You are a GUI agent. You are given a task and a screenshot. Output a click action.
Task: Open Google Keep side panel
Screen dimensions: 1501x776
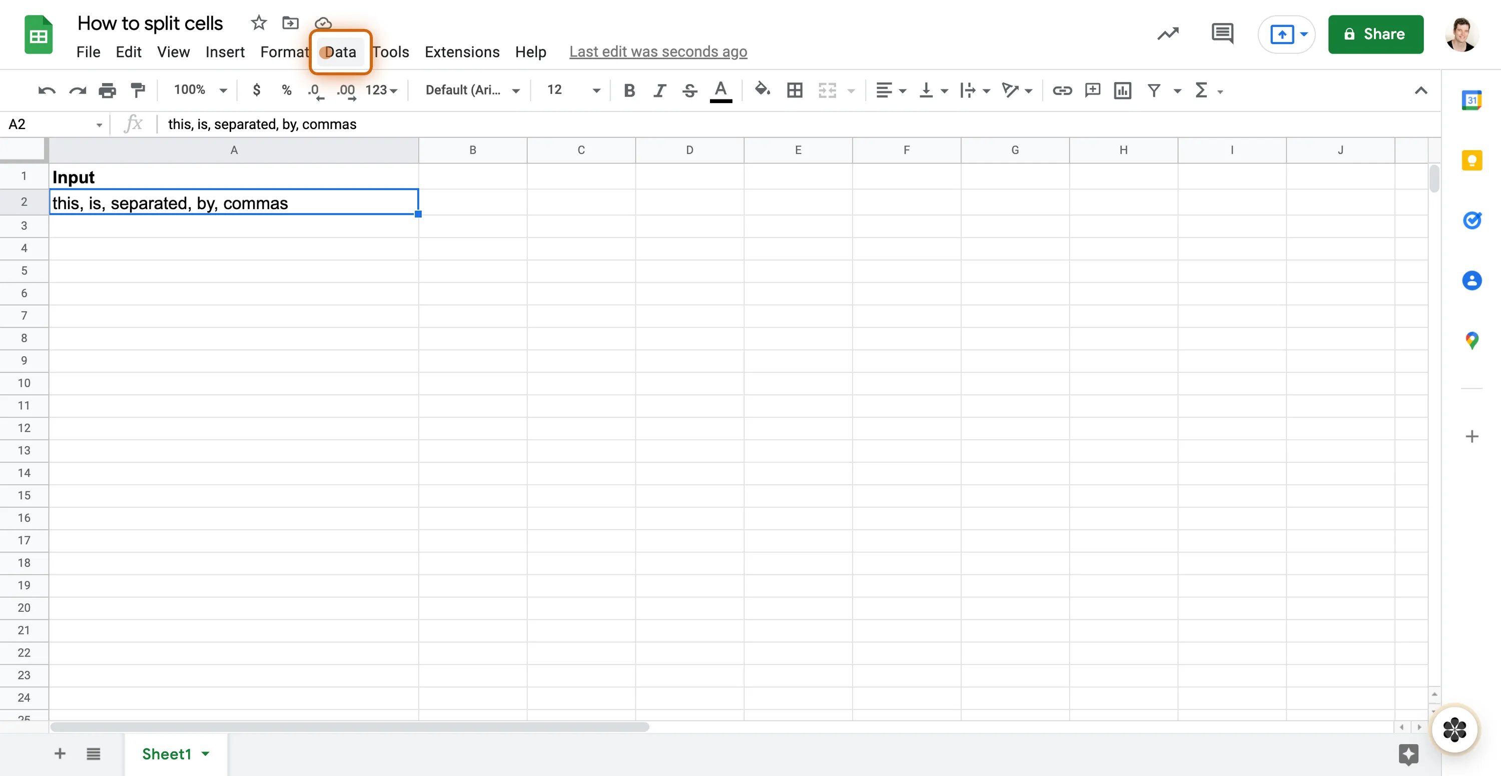[1472, 160]
